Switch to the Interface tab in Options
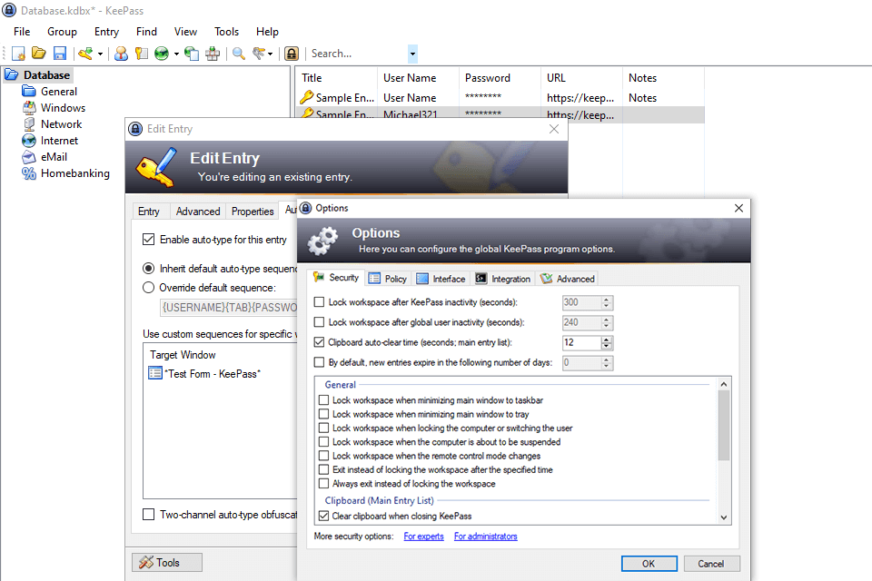Viewport: 872px width, 581px height. (441, 279)
